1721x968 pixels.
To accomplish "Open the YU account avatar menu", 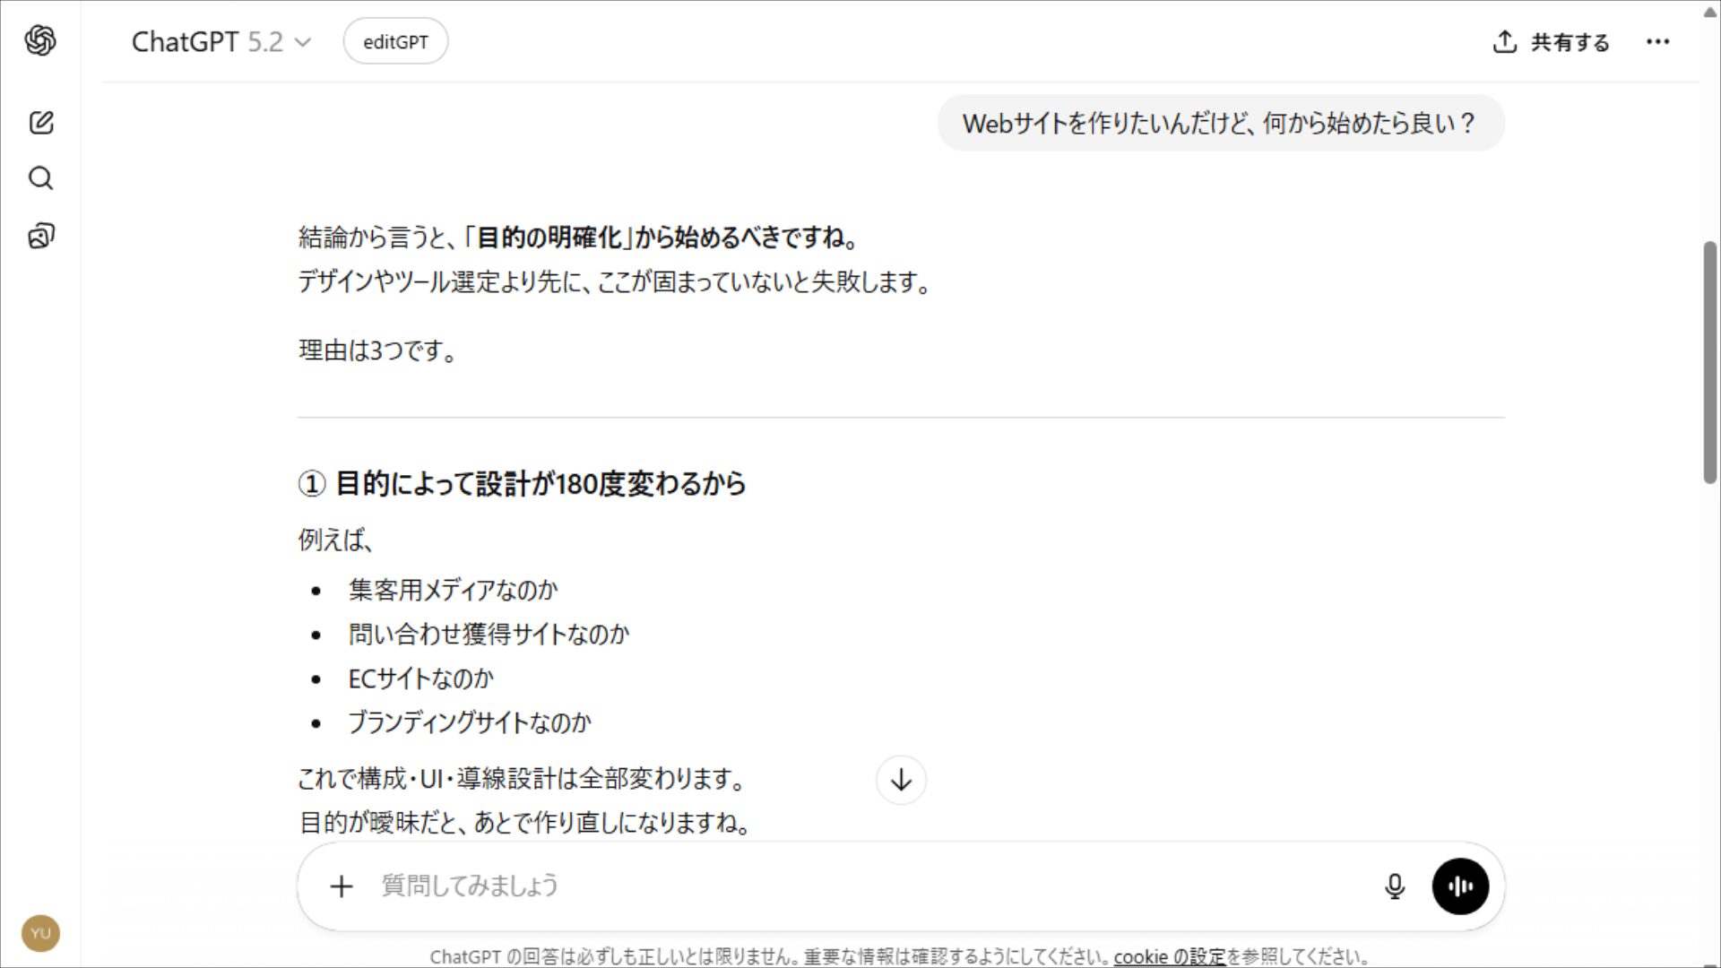I will click(40, 932).
